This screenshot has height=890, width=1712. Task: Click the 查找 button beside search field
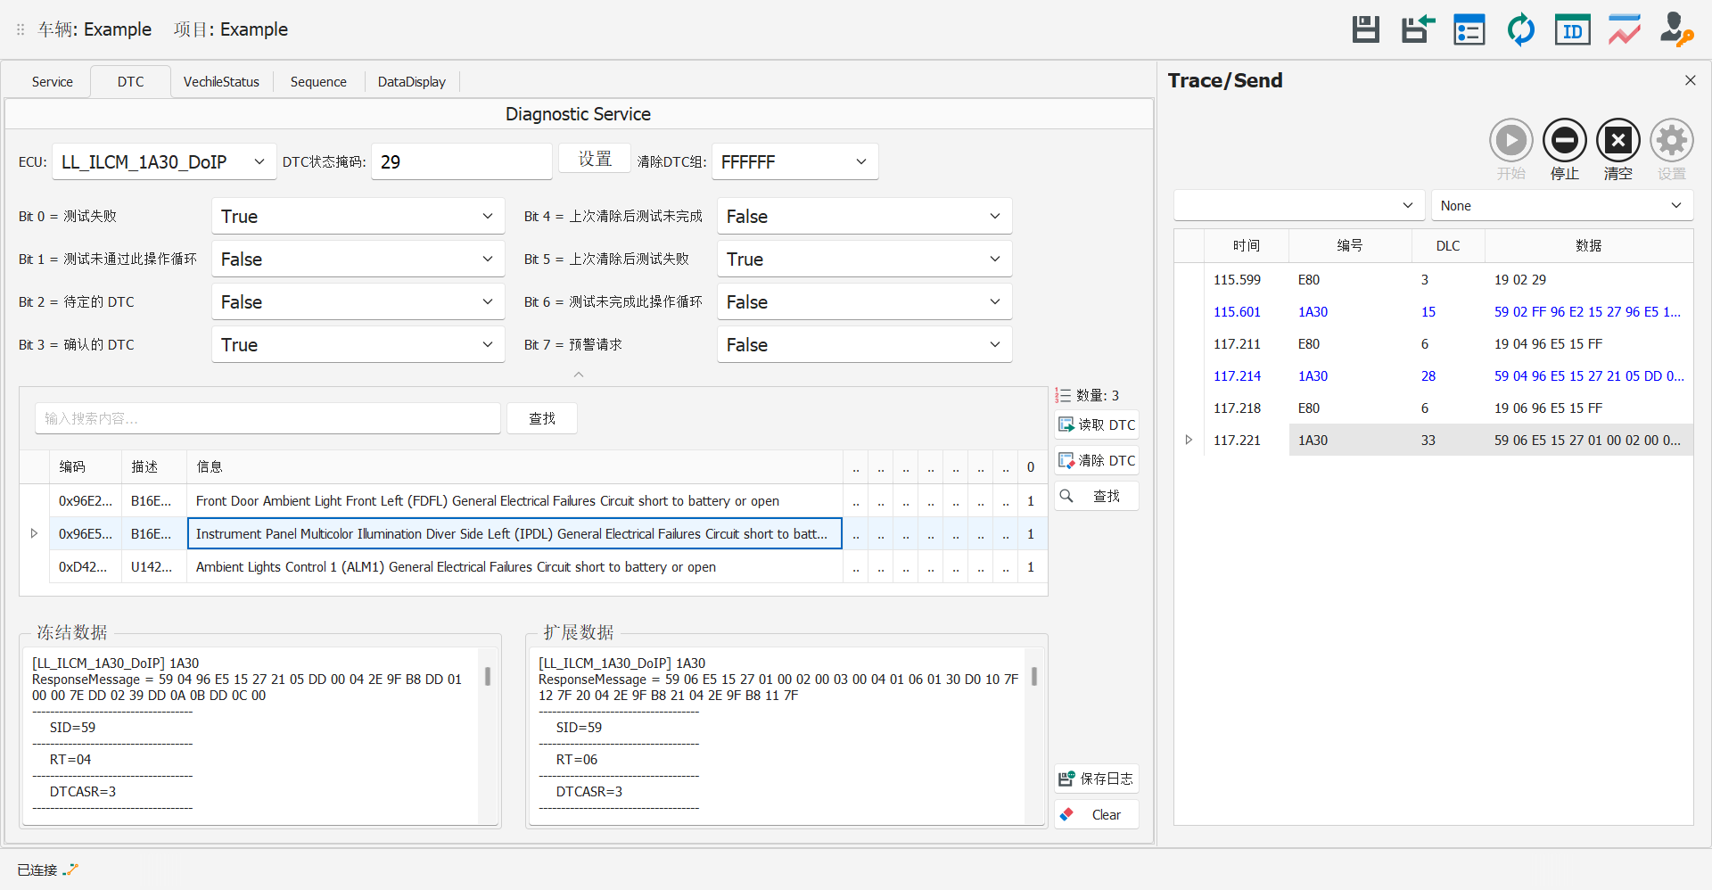tap(542, 418)
